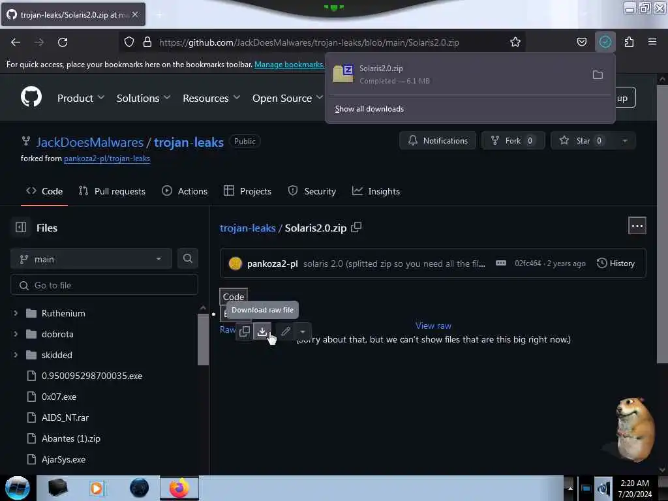
Task: Open the Star list dropdown arrow
Action: pos(624,141)
